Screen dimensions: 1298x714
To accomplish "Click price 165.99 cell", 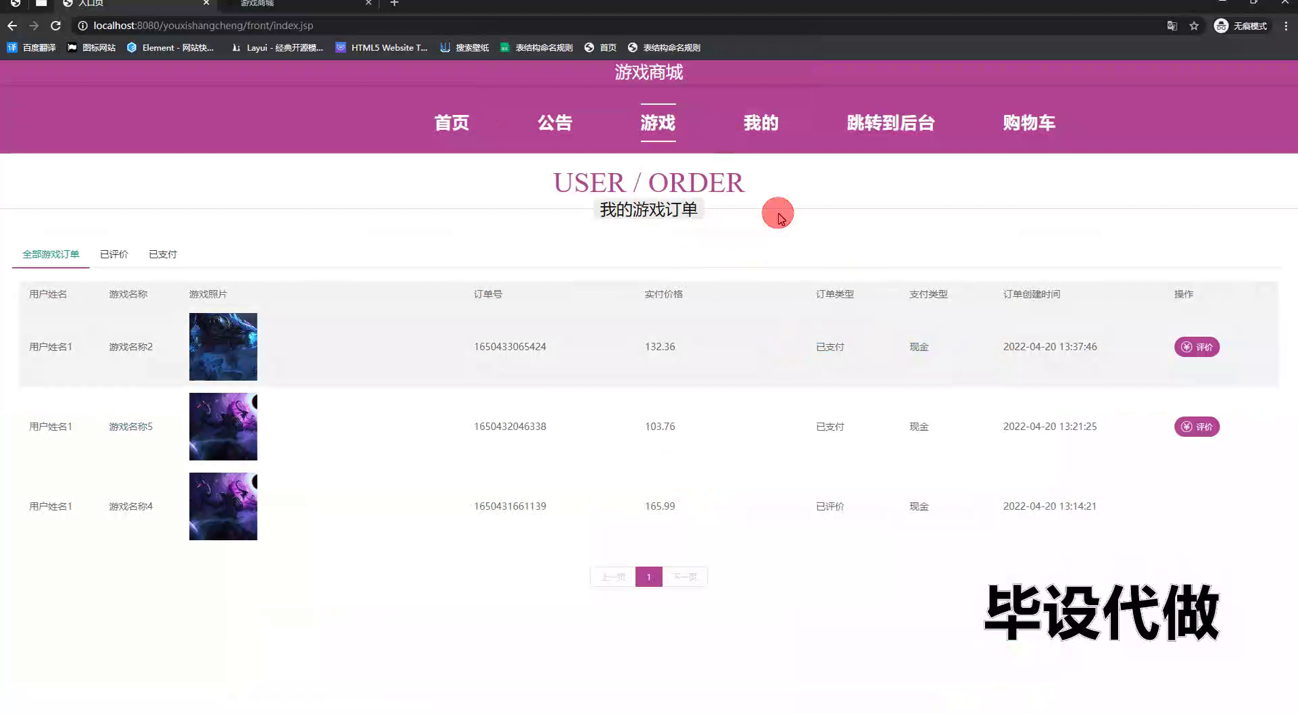I will pyautogui.click(x=660, y=506).
